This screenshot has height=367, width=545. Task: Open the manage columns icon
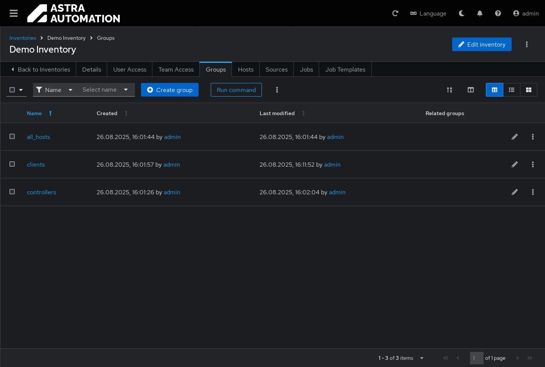(x=470, y=90)
